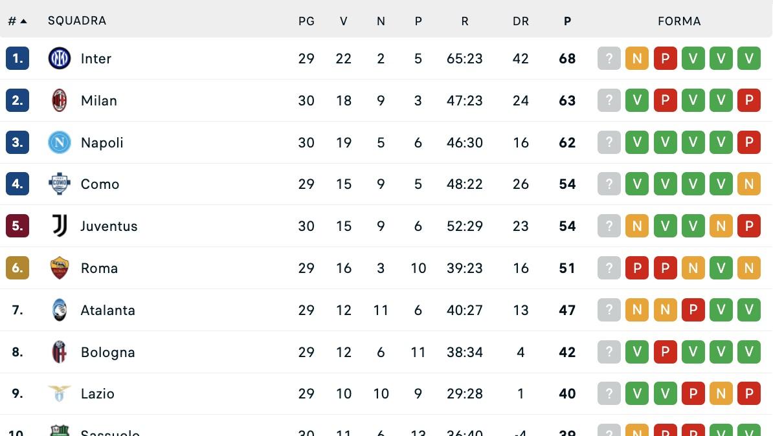773x436 pixels.
Task: Select the Roma club crest
Action: coord(59,268)
